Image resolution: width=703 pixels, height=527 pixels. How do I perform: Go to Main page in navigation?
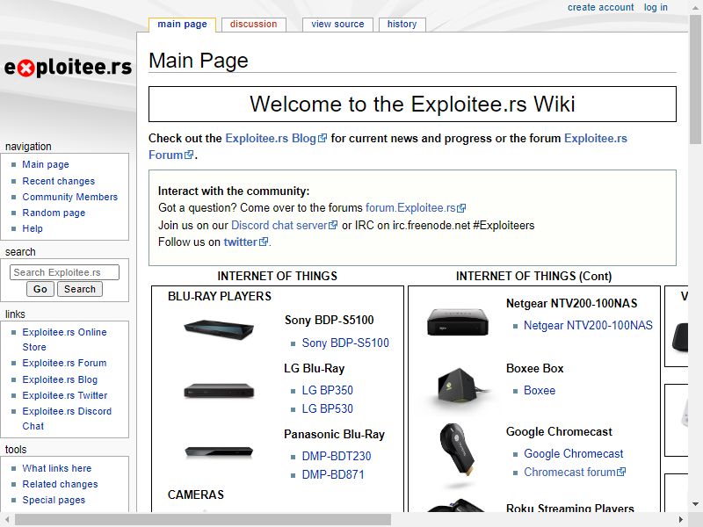click(46, 164)
